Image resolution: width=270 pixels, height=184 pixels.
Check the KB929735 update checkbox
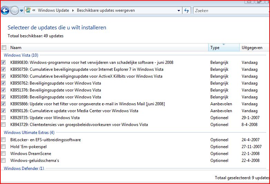click(x=3, y=117)
